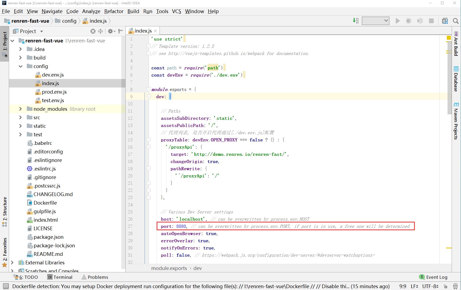Click the read-only lock icon in the status bar
461x290 pixels.
(445, 286)
